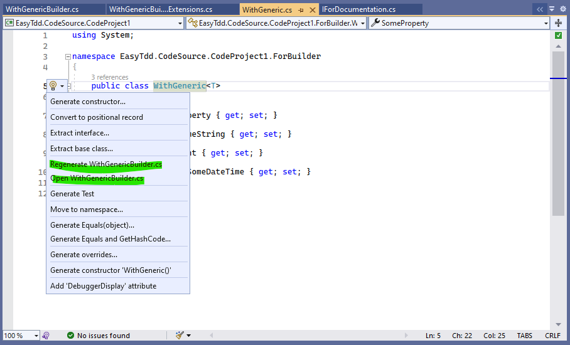Choose Add 'DebuggerDisplay' attribute
This screenshot has height=345, width=570.
[x=118, y=286]
